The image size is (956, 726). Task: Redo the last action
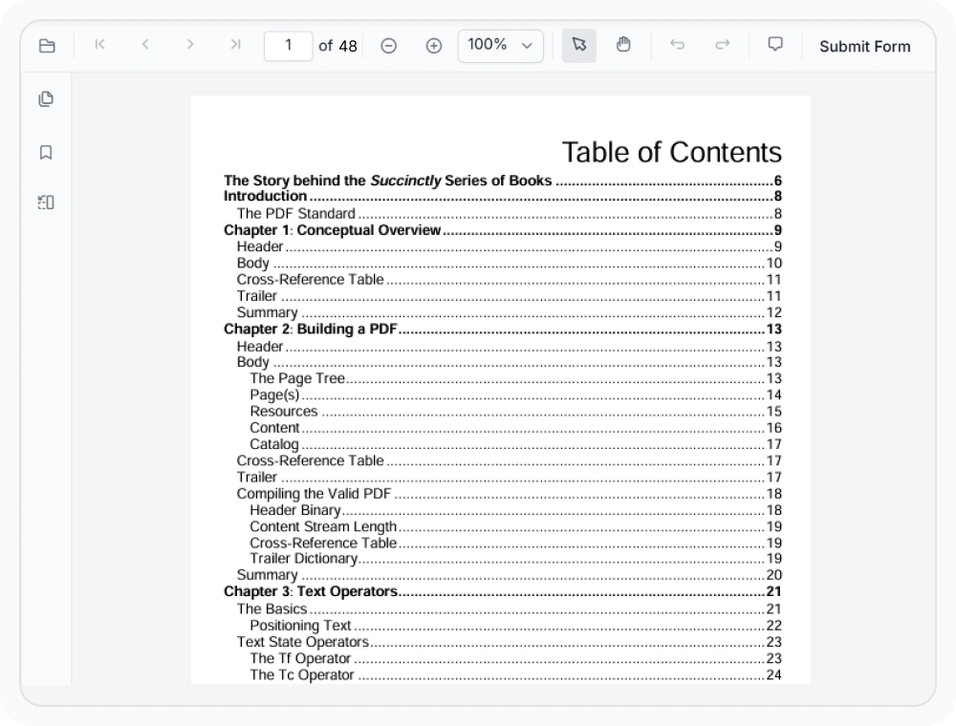point(723,45)
